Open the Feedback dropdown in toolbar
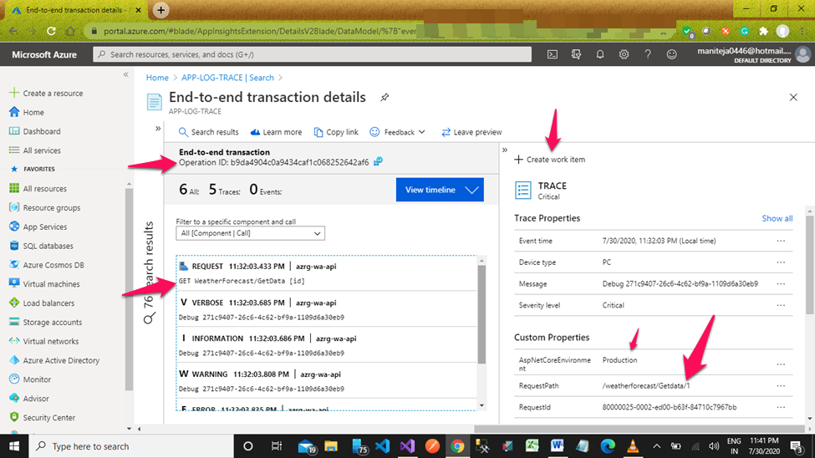The width and height of the screenshot is (815, 458). 398,132
